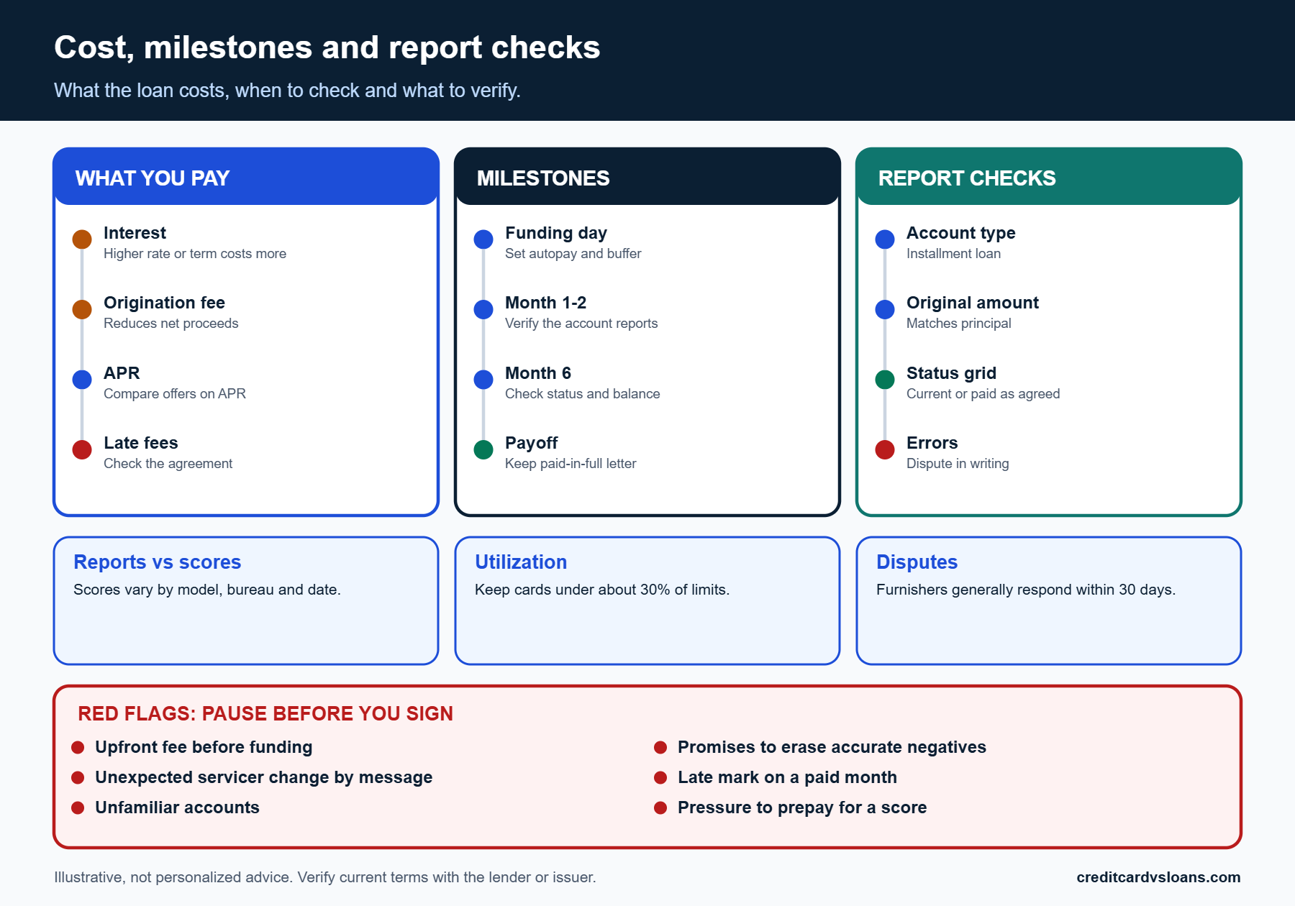Click 'Set autopay and buffer' text
The image size is (1295, 906).
click(573, 254)
